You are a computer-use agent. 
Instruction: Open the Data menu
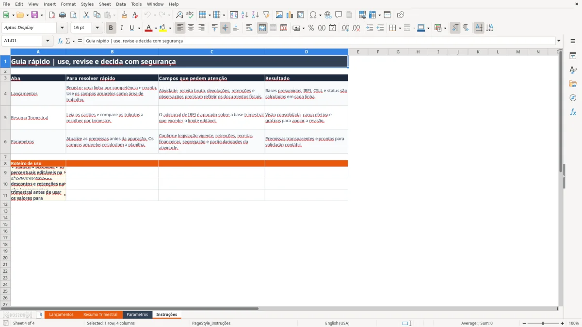pos(121,4)
